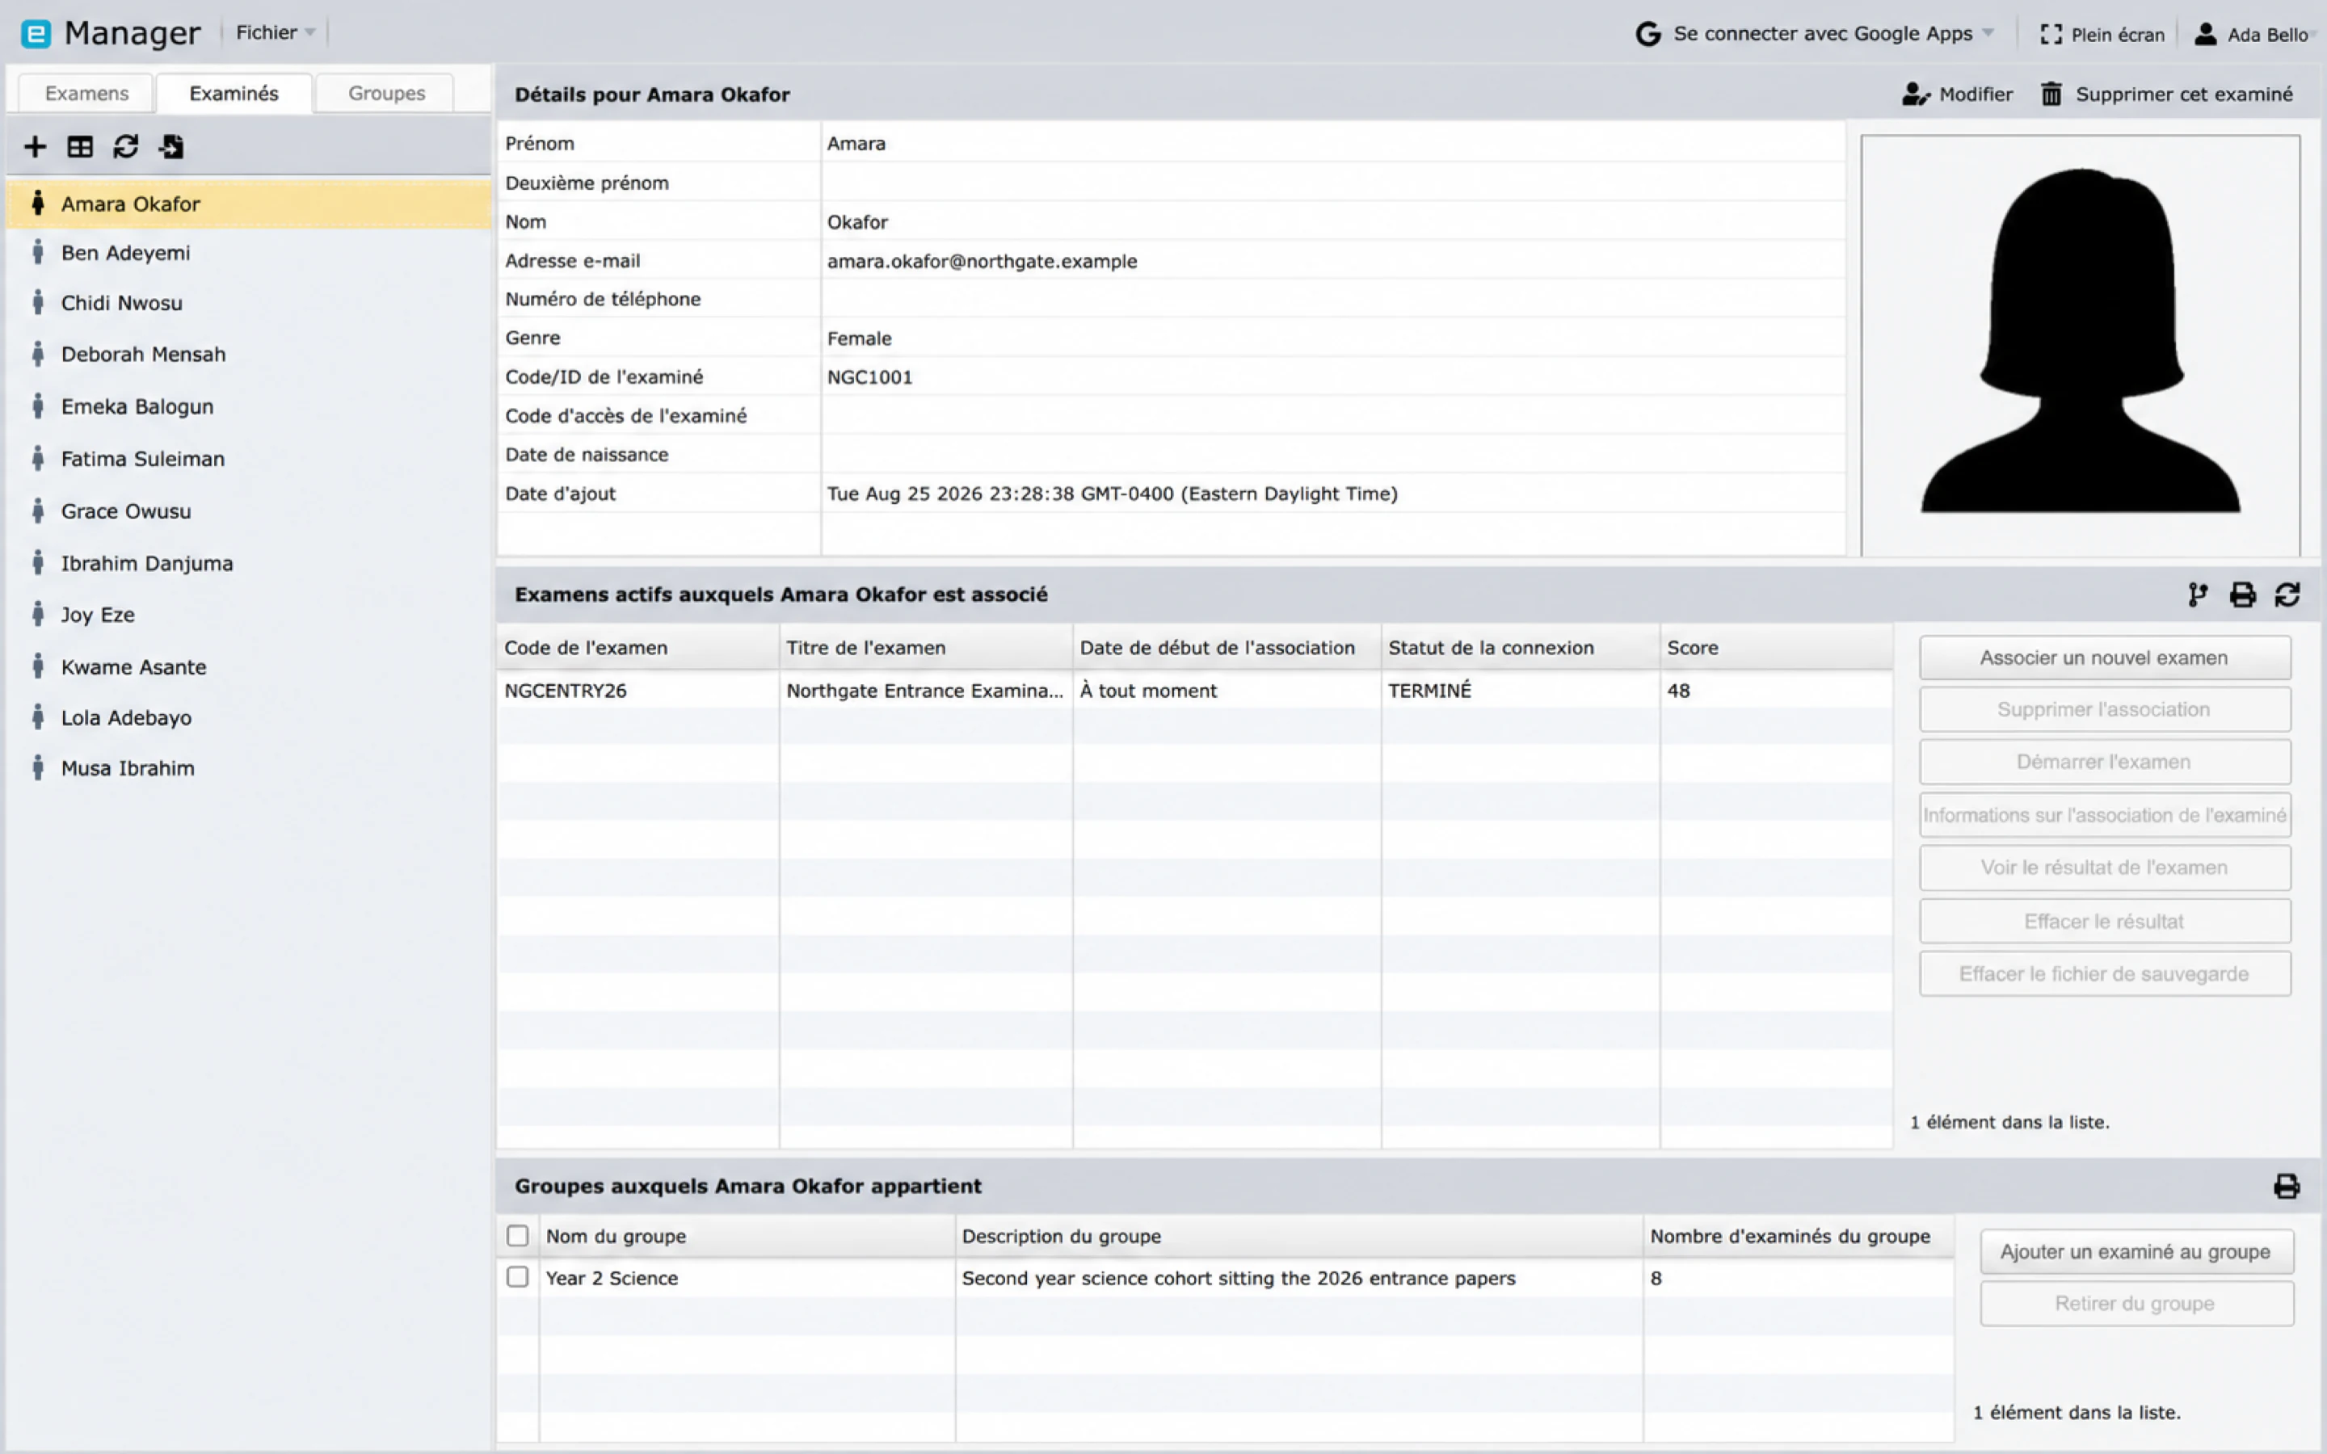This screenshot has height=1454, width=2327.
Task: Print the groups list
Action: pyautogui.click(x=2287, y=1187)
